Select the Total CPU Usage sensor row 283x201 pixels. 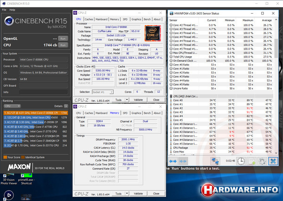coord(222,57)
